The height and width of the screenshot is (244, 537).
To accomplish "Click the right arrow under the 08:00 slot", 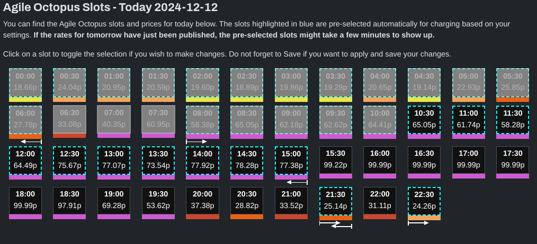I will tap(196, 142).
